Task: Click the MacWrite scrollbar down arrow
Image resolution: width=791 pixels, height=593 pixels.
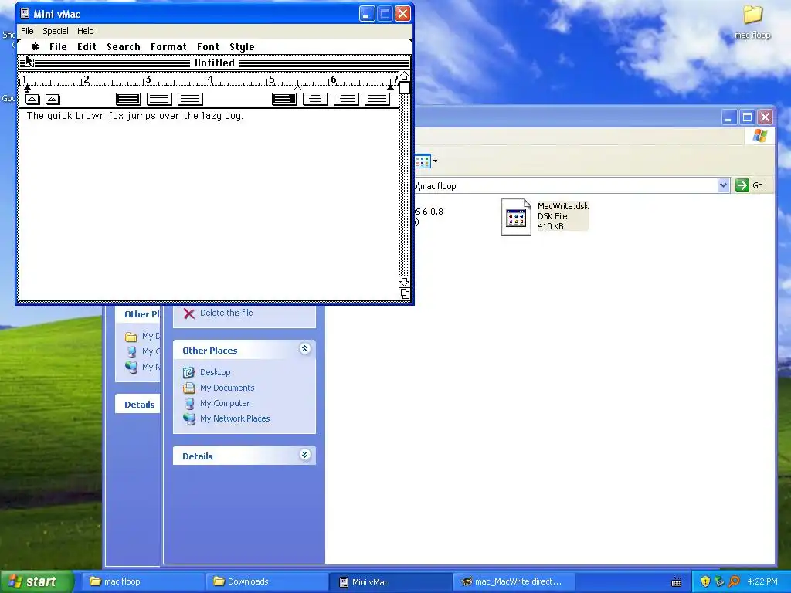Action: [x=404, y=281]
